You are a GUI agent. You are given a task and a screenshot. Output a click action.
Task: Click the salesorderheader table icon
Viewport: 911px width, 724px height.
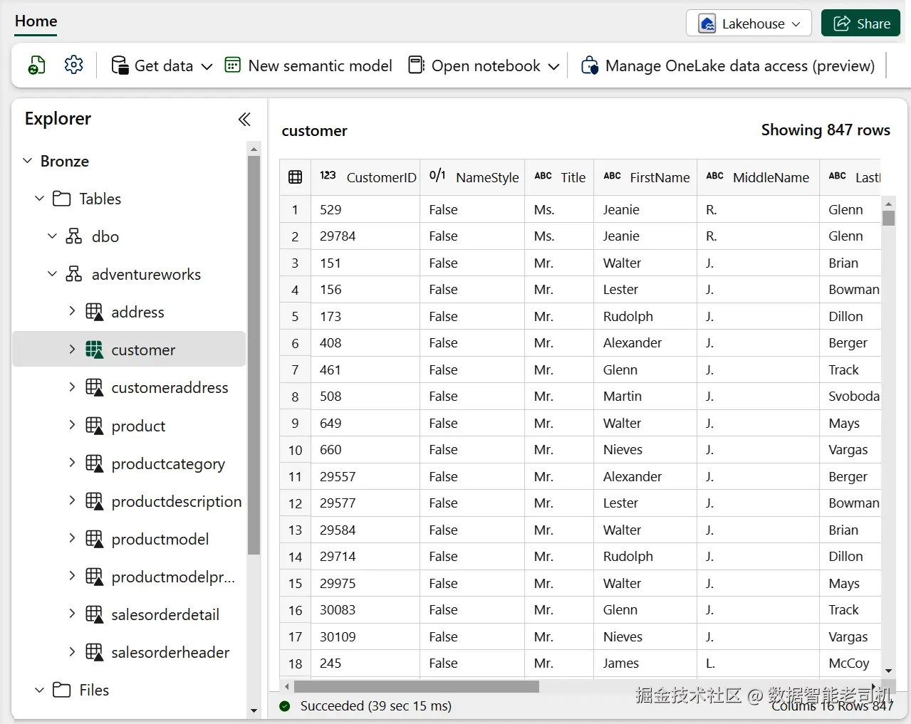pos(94,652)
